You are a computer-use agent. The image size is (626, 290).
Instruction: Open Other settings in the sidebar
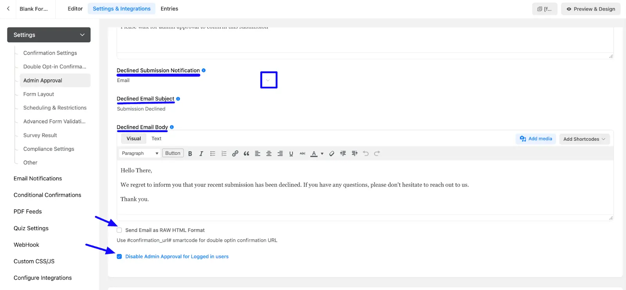pos(31,163)
